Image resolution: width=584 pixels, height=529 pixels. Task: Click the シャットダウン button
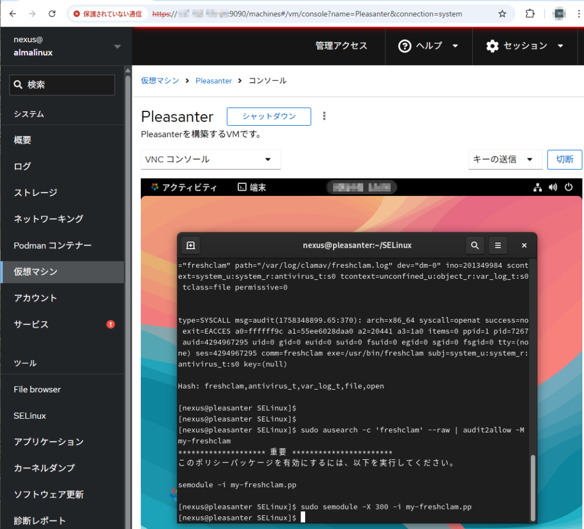click(x=269, y=116)
